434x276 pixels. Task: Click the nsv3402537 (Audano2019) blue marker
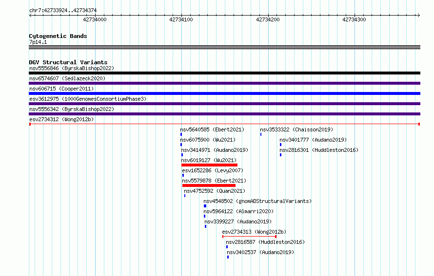pyautogui.click(x=228, y=257)
